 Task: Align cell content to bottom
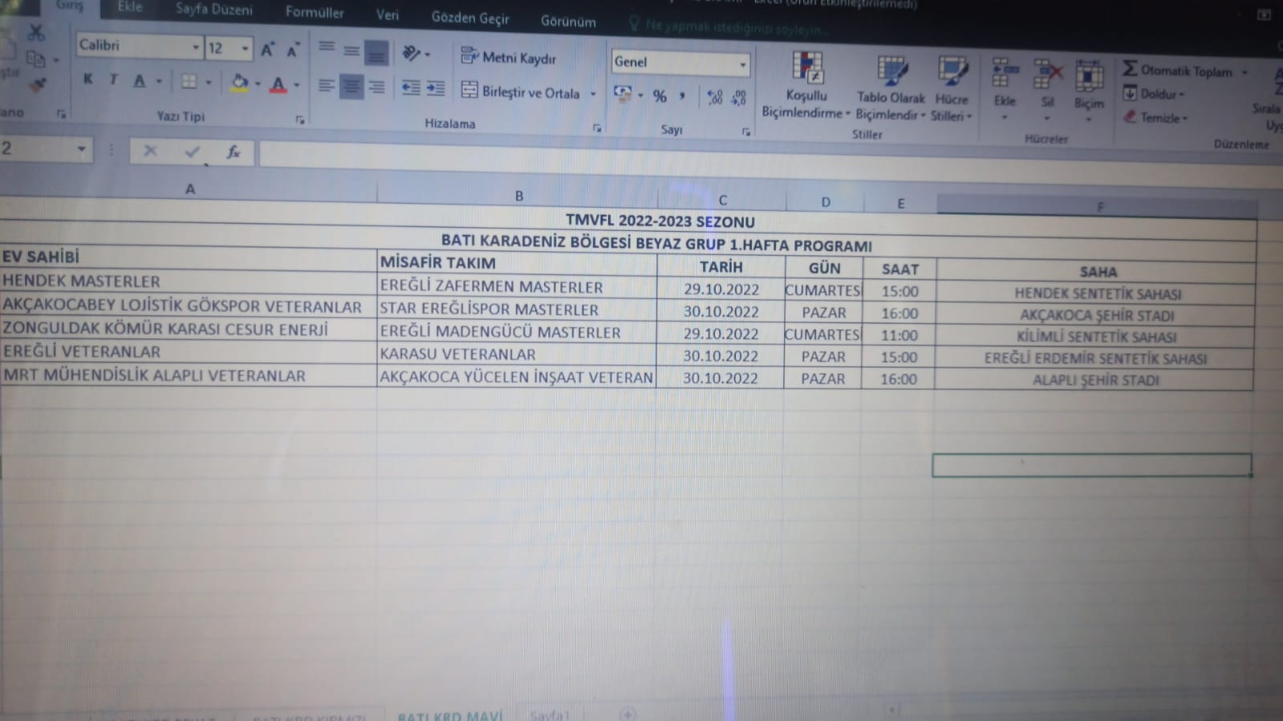(376, 53)
